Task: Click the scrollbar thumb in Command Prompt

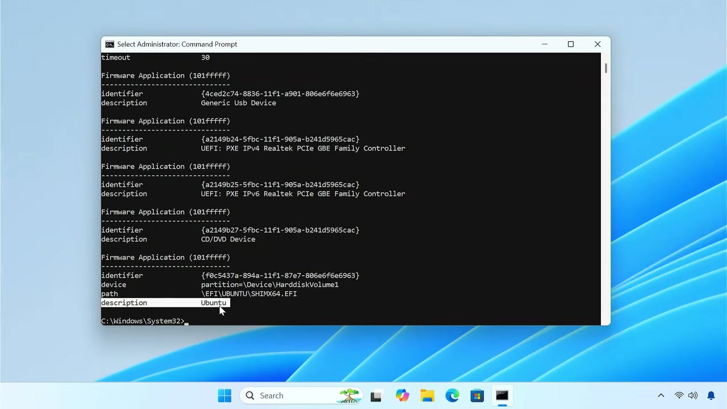Action: click(x=605, y=68)
